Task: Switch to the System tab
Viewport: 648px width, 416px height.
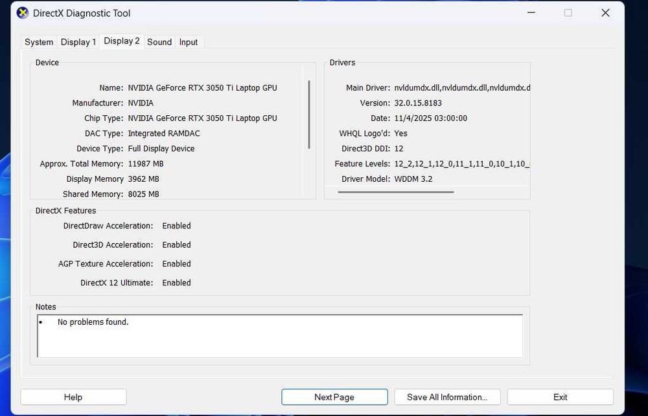Action: [39, 42]
